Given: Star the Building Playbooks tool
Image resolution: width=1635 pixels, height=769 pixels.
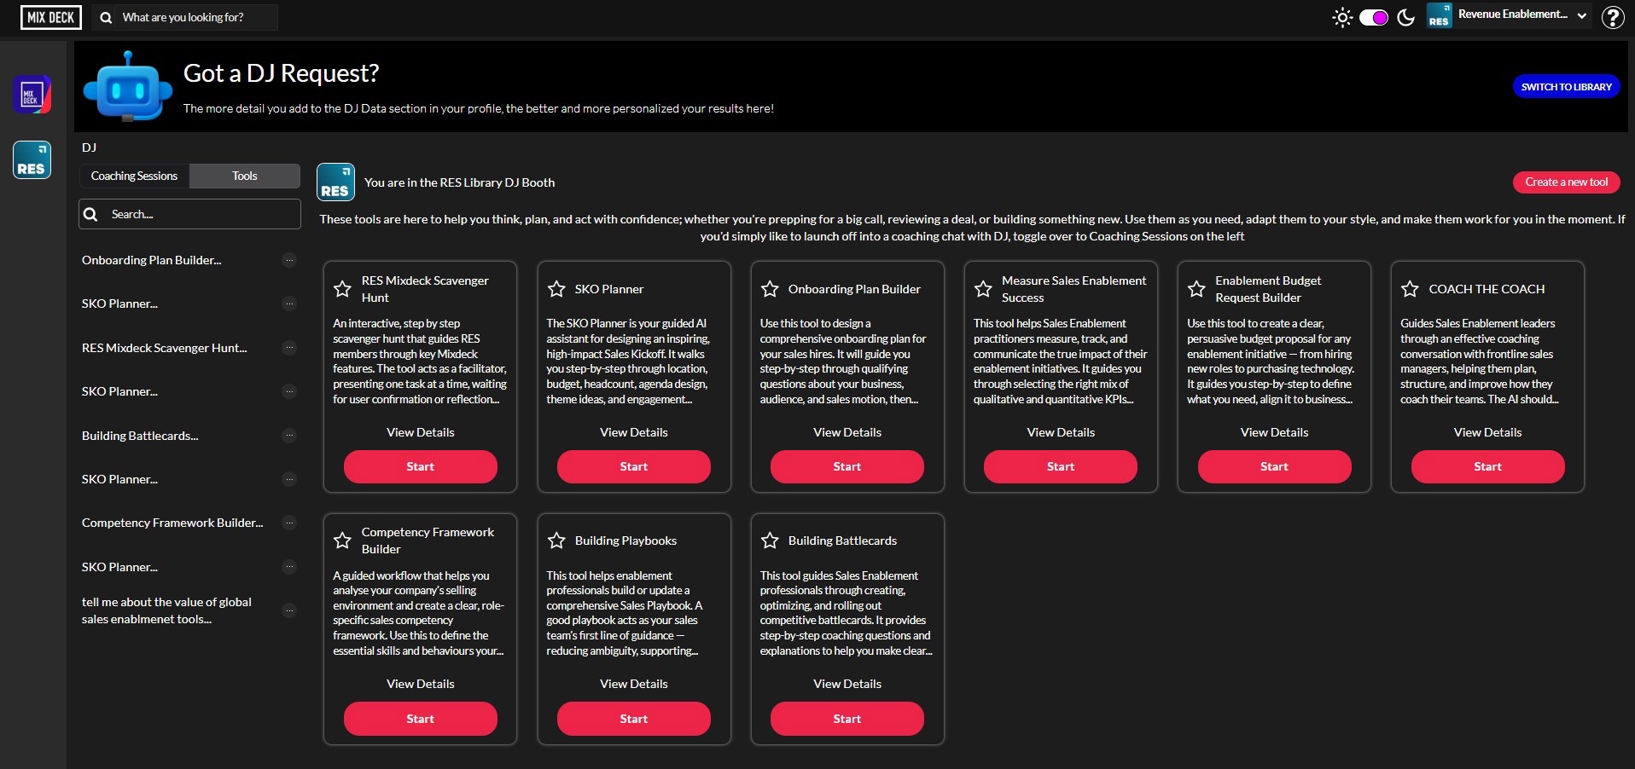Looking at the screenshot, I should (x=556, y=541).
